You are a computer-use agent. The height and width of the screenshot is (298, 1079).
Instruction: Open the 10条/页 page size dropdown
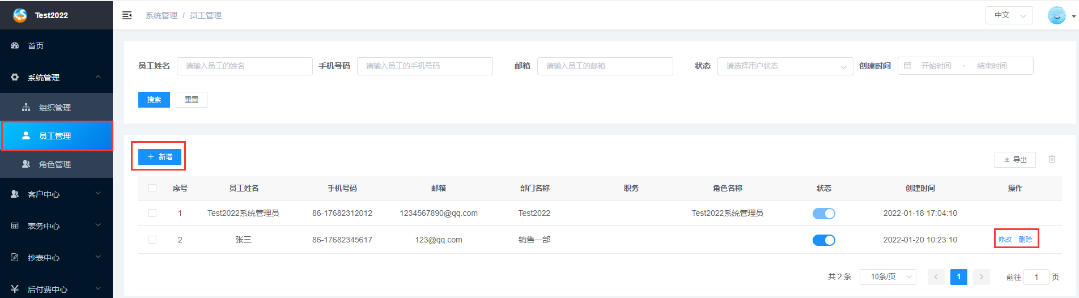888,276
